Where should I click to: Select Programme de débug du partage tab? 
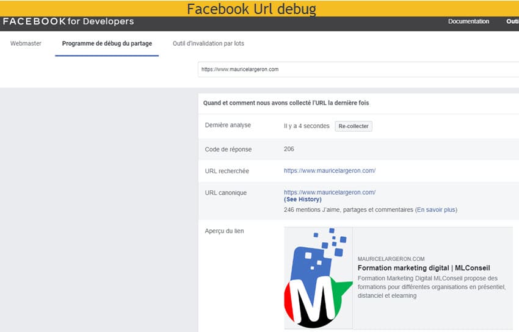(x=107, y=43)
